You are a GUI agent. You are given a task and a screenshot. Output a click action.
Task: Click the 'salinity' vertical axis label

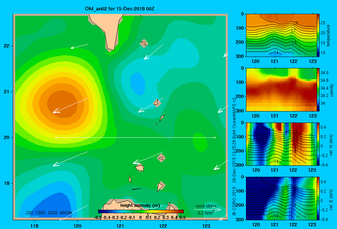(x=332, y=90)
